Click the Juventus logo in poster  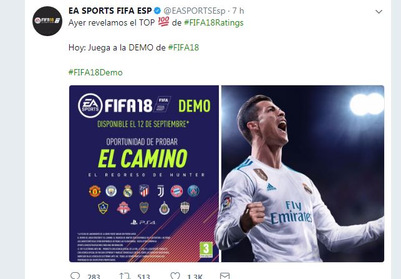161,191
